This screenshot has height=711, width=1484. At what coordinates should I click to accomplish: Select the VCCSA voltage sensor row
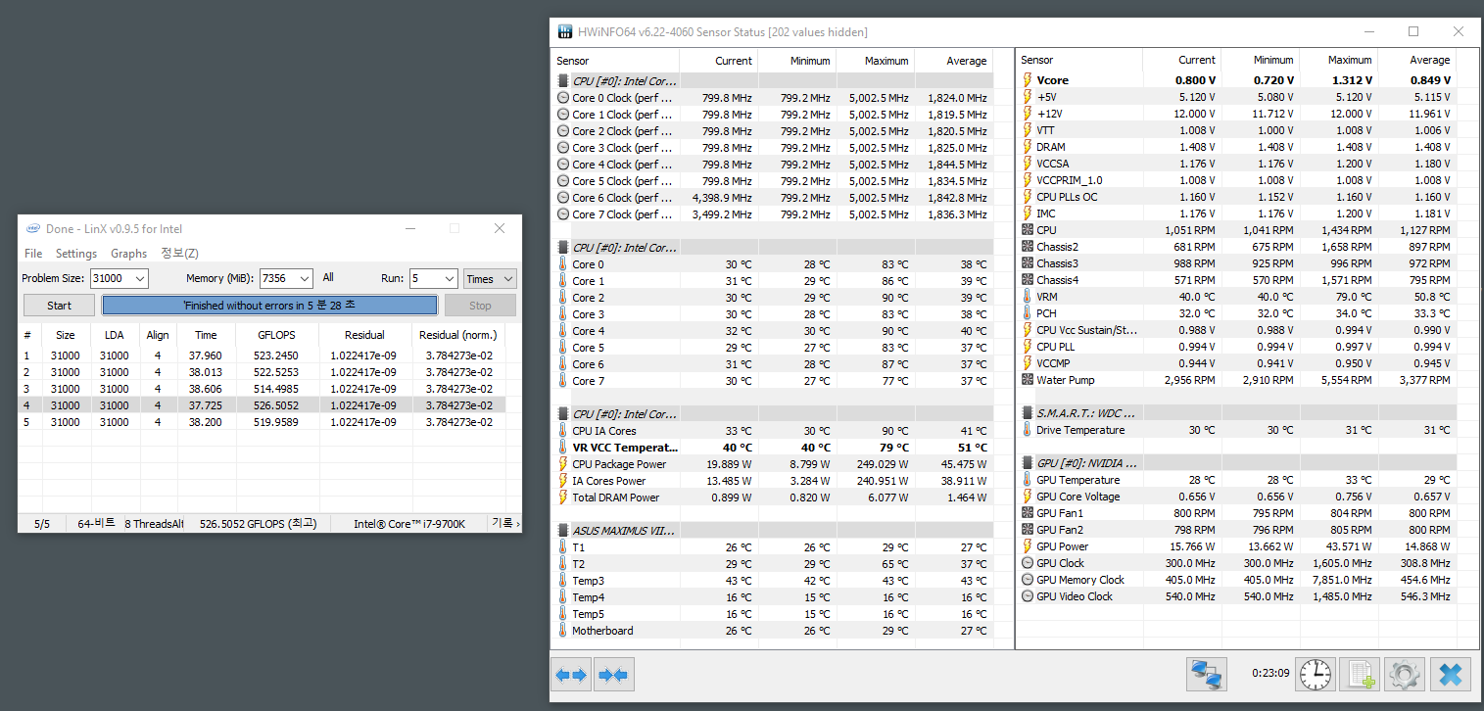pos(1237,164)
